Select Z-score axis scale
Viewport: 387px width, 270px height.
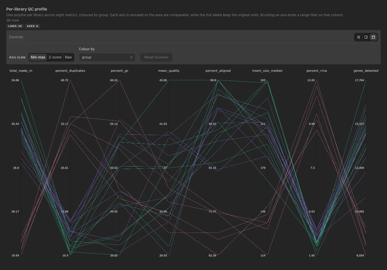click(x=55, y=57)
